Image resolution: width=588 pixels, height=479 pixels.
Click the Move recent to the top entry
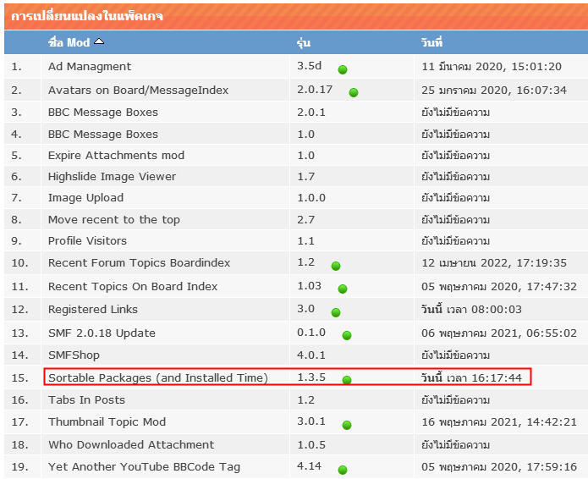coord(113,220)
